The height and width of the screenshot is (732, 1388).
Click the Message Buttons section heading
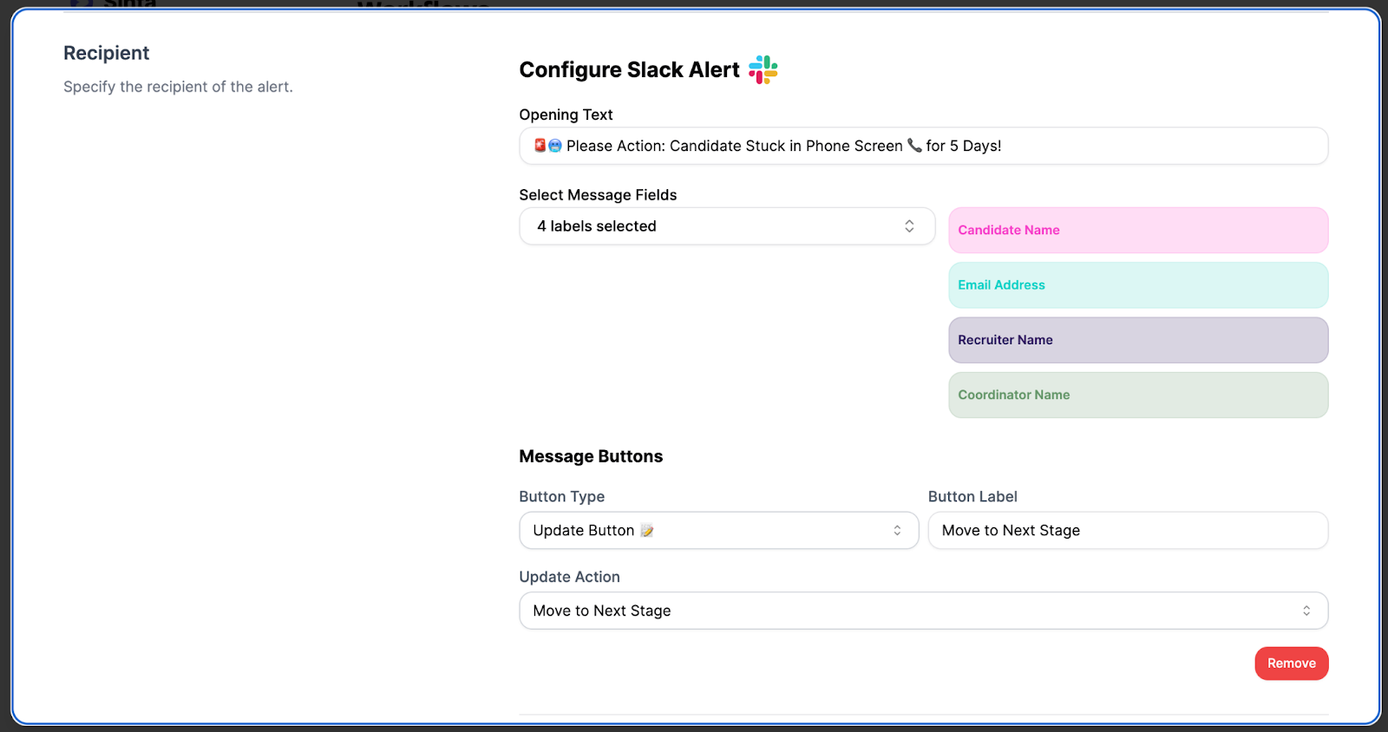591,456
